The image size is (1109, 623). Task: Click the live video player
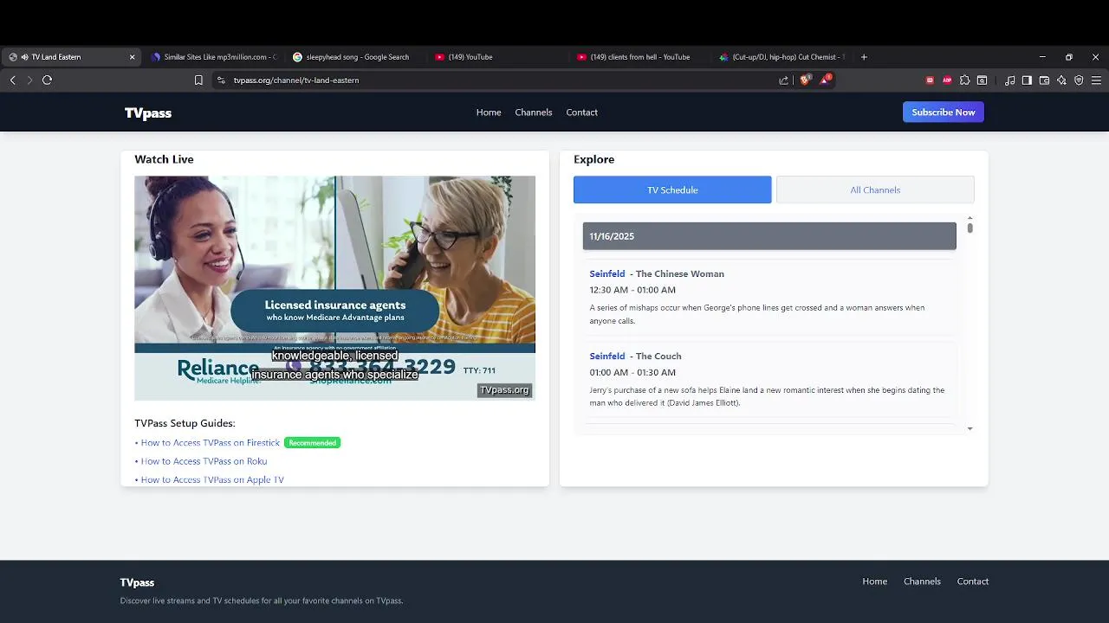pyautogui.click(x=334, y=288)
